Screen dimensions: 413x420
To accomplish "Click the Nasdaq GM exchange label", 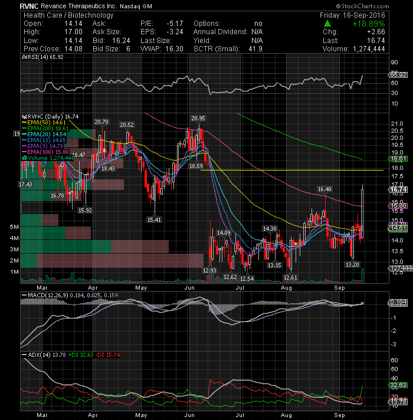I will pos(136,6).
